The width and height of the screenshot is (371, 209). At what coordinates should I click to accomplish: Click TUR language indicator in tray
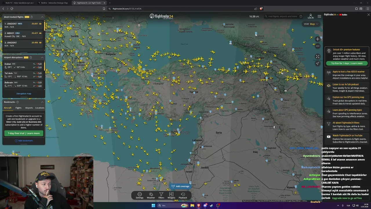pos(348,205)
